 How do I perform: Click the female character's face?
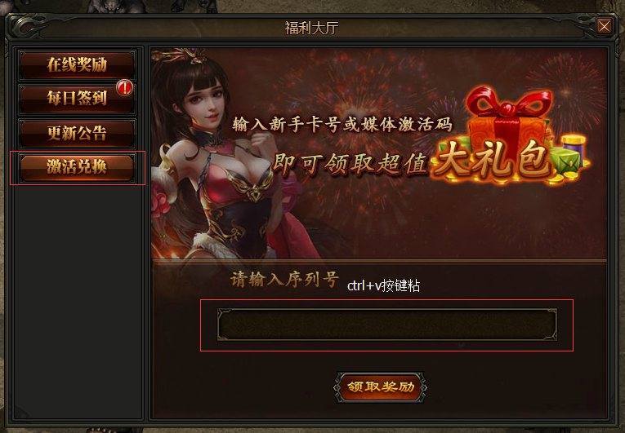tap(206, 101)
